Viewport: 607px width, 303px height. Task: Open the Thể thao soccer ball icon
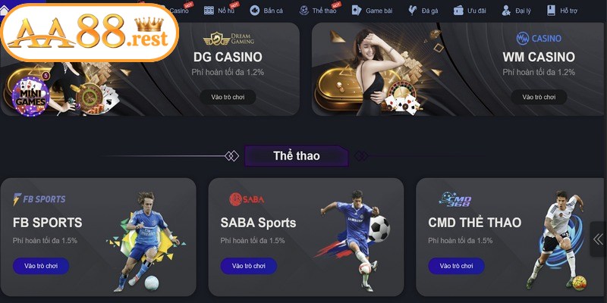click(304, 11)
